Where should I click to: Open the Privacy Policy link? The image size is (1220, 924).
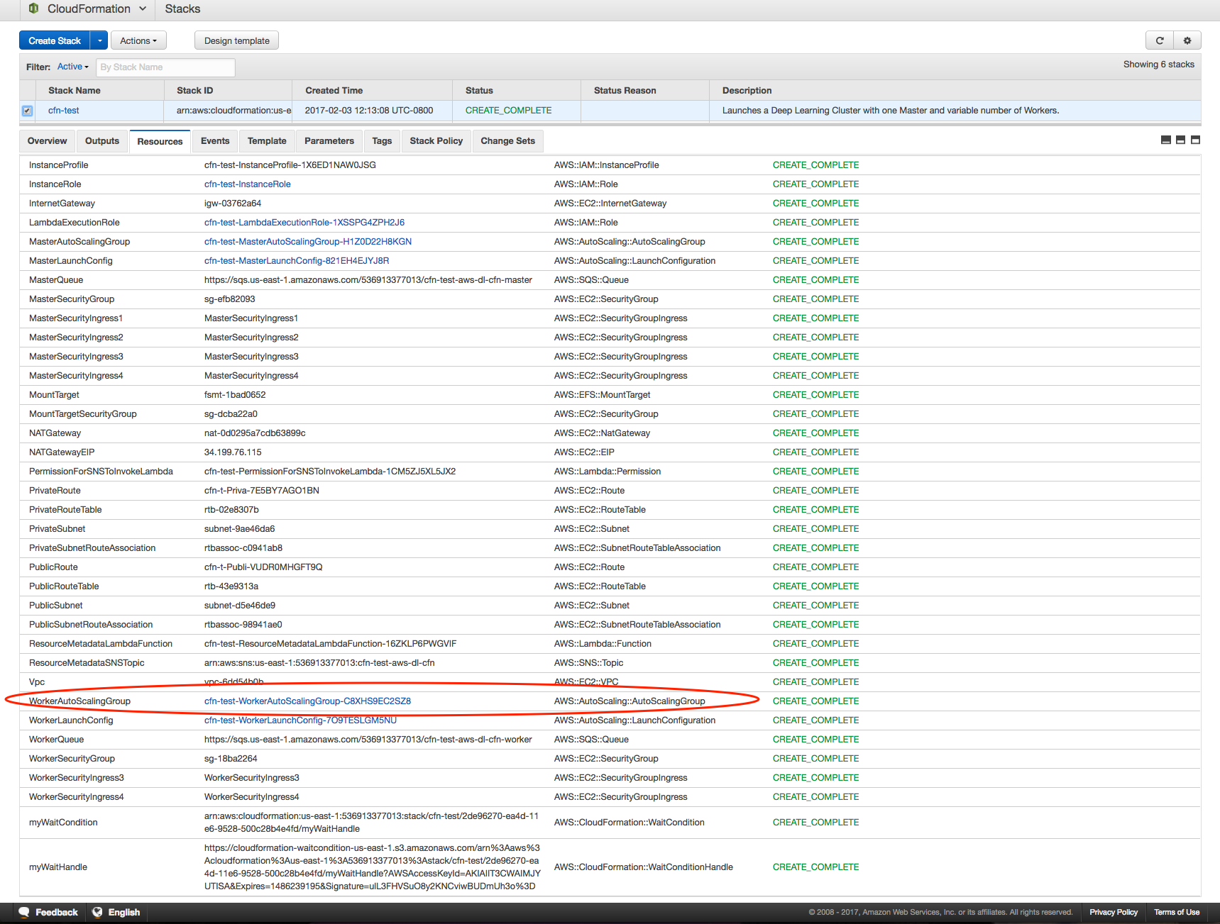click(x=1114, y=912)
